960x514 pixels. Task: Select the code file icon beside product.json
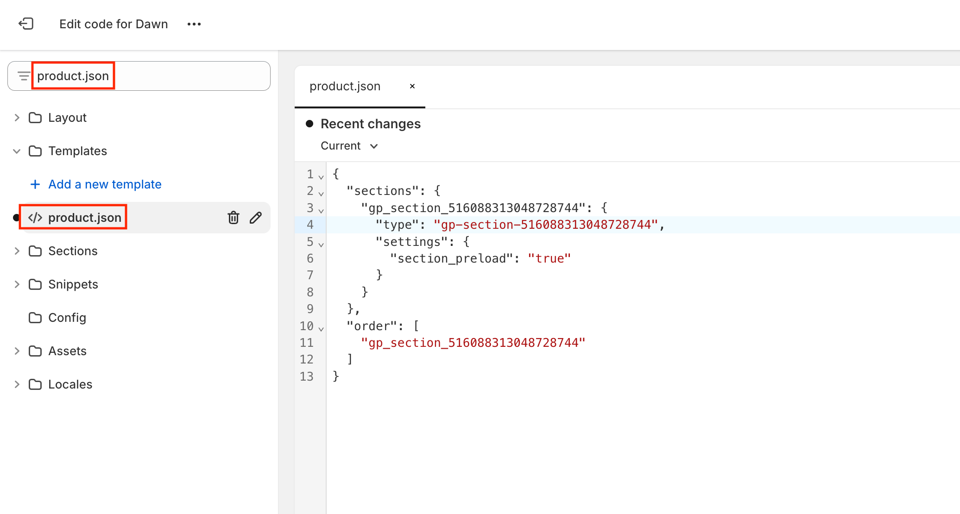pos(36,217)
